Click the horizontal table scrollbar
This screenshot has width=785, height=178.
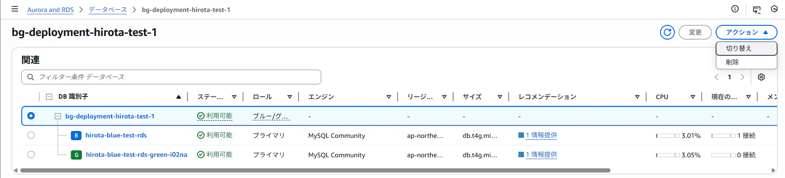point(315,170)
